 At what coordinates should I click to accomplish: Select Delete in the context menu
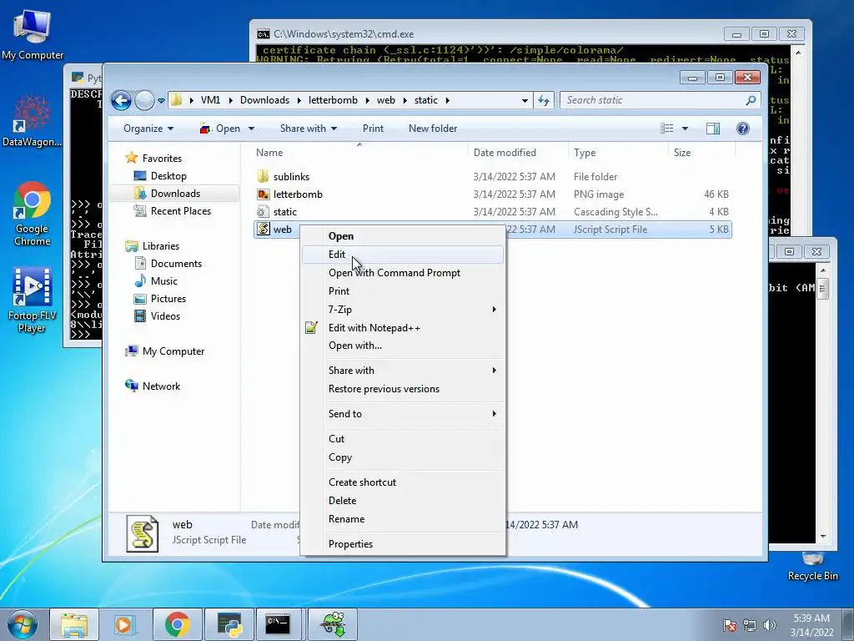pos(403,501)
